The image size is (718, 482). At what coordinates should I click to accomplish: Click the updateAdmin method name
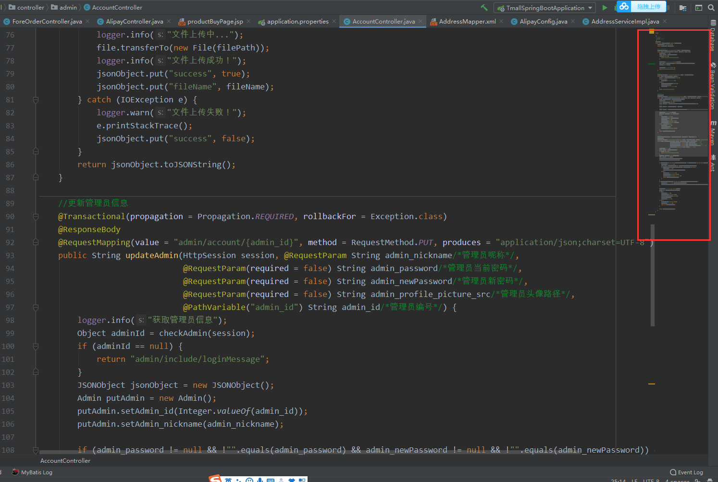[x=152, y=255]
